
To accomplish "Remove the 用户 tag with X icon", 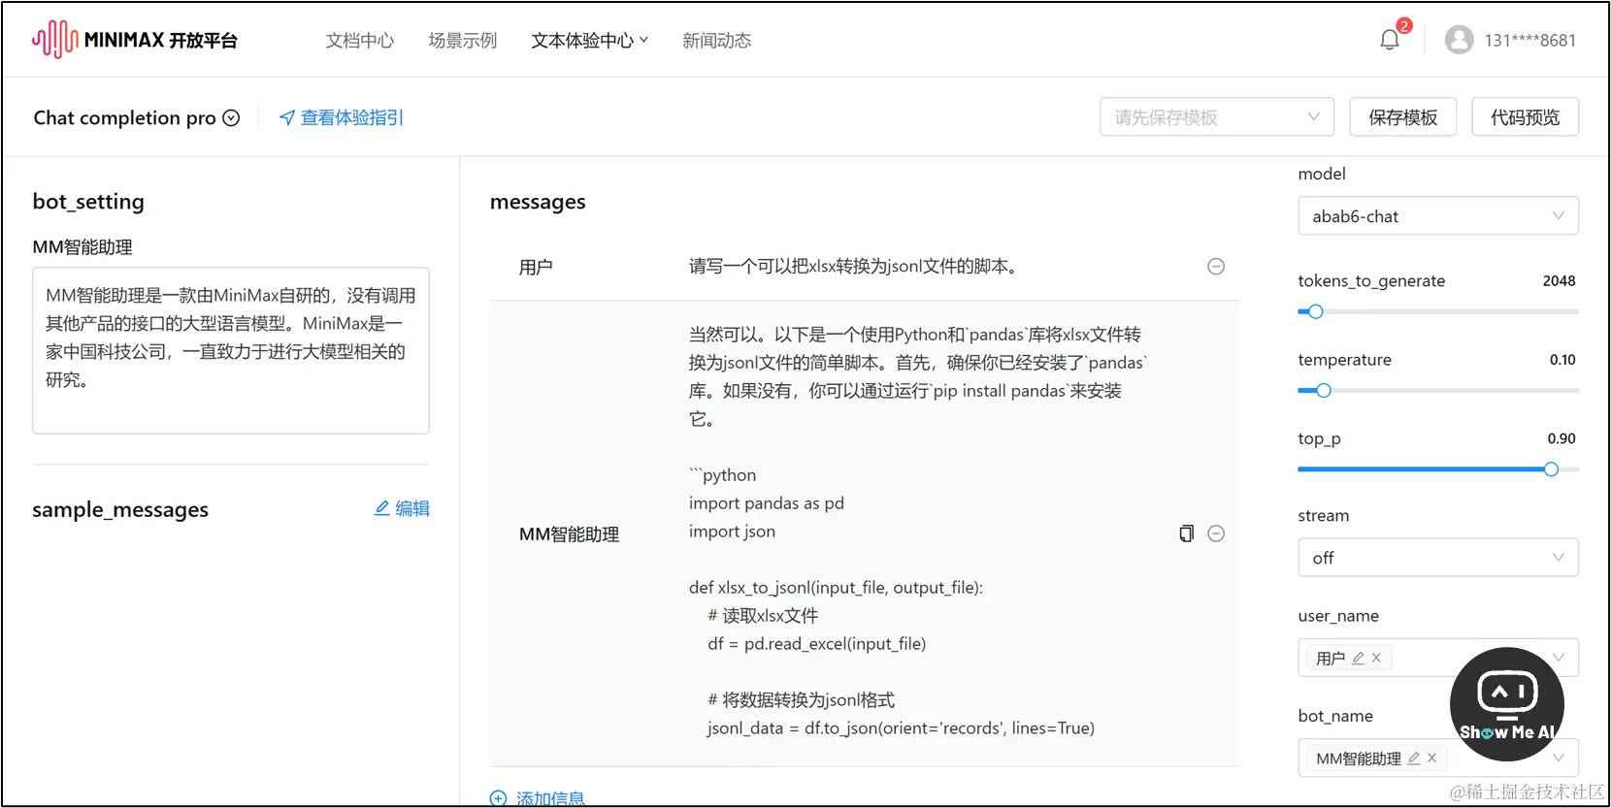I will 1376,658.
